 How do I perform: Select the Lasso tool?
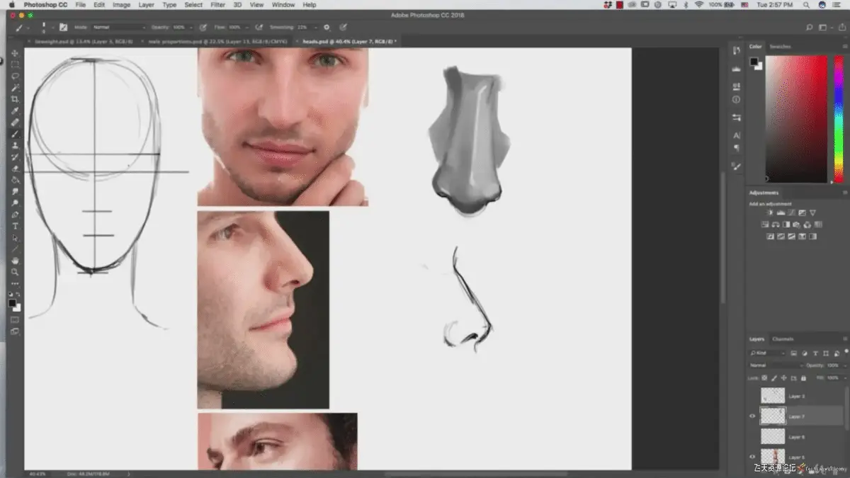[x=15, y=76]
